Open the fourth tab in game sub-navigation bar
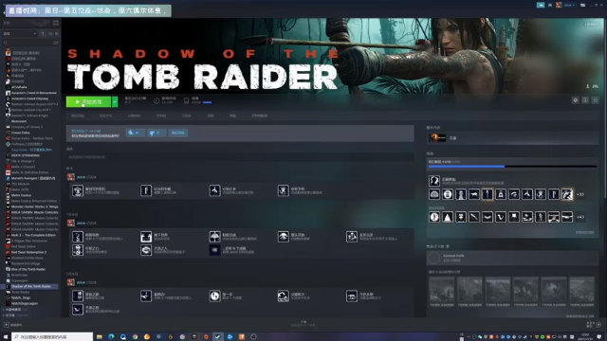This screenshot has width=607, height=341. 161,116
